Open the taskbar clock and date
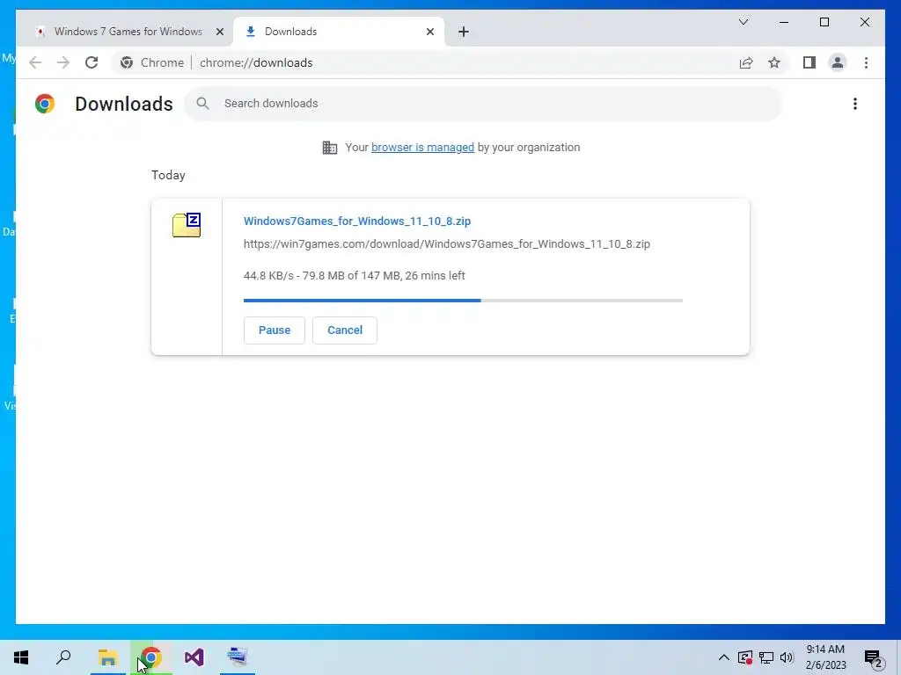901x675 pixels. (x=825, y=657)
